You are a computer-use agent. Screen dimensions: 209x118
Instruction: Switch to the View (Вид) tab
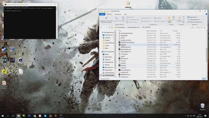tap(125, 14)
